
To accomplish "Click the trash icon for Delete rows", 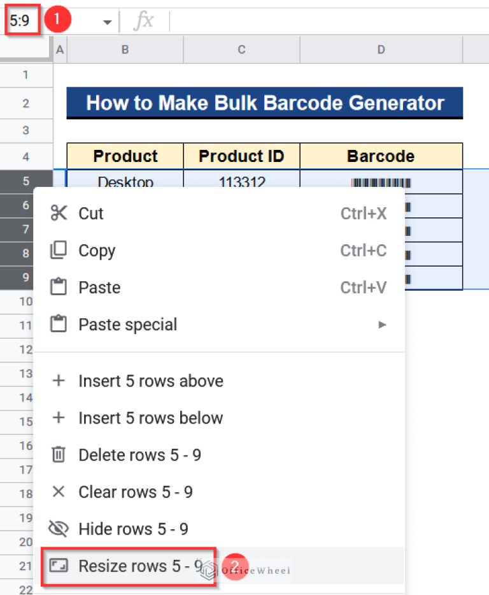I will point(59,455).
